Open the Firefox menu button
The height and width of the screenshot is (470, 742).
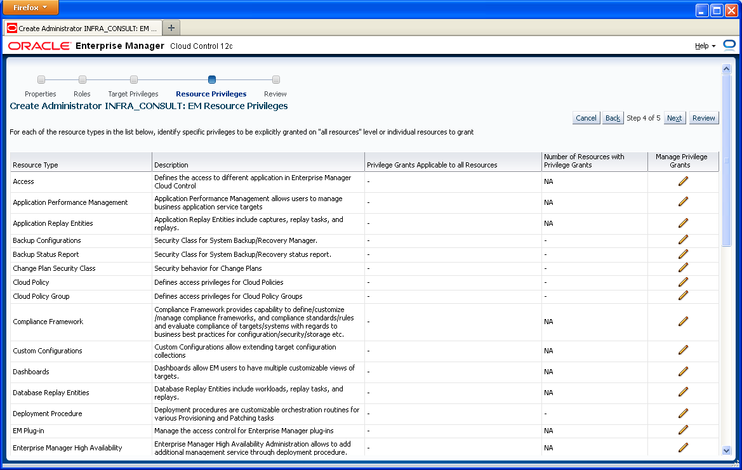coord(30,8)
